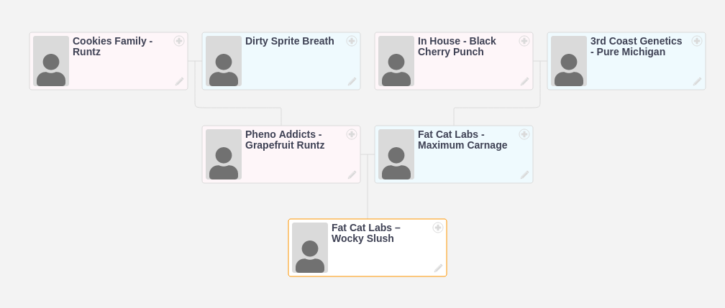Click plus icon on In House - Black Cherry Punch
The image size is (725, 308).
[x=524, y=41]
